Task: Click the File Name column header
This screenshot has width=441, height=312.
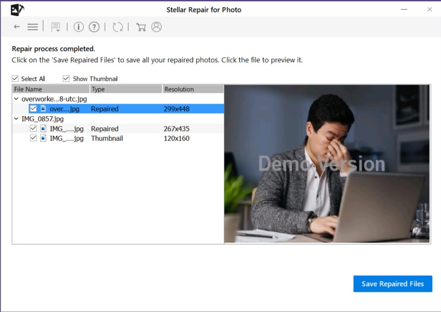Action: (x=51, y=89)
